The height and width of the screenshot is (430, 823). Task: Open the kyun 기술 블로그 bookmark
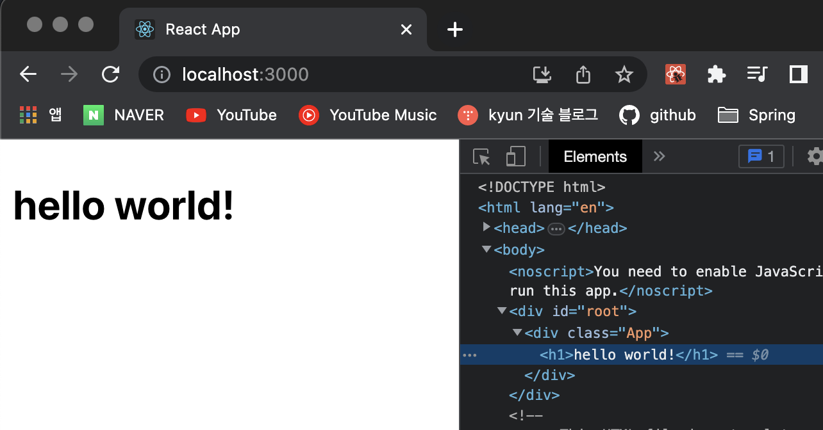point(528,115)
